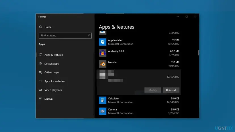The image size is (235, 132).
Task: Click the partially visible app icon dated 3/3/2022
Action: (102, 33)
